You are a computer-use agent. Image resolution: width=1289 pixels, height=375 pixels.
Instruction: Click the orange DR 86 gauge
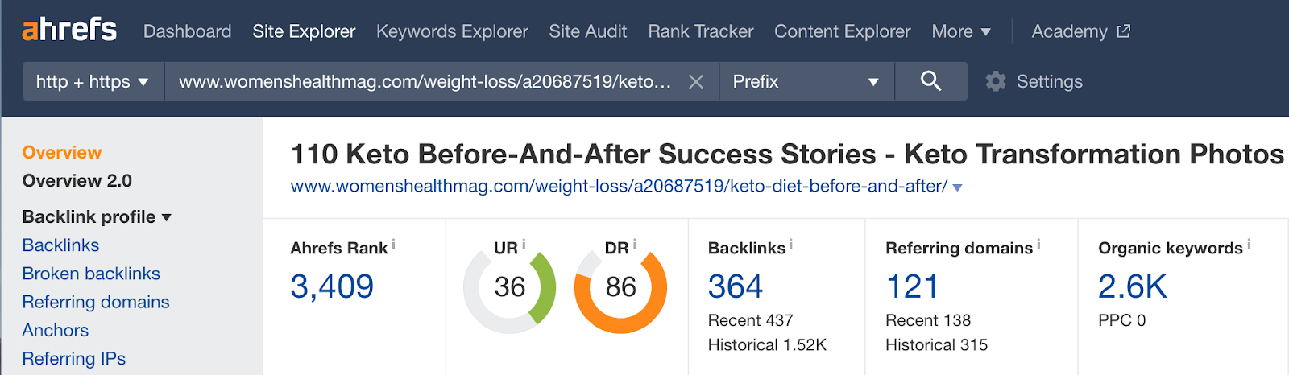click(x=620, y=287)
